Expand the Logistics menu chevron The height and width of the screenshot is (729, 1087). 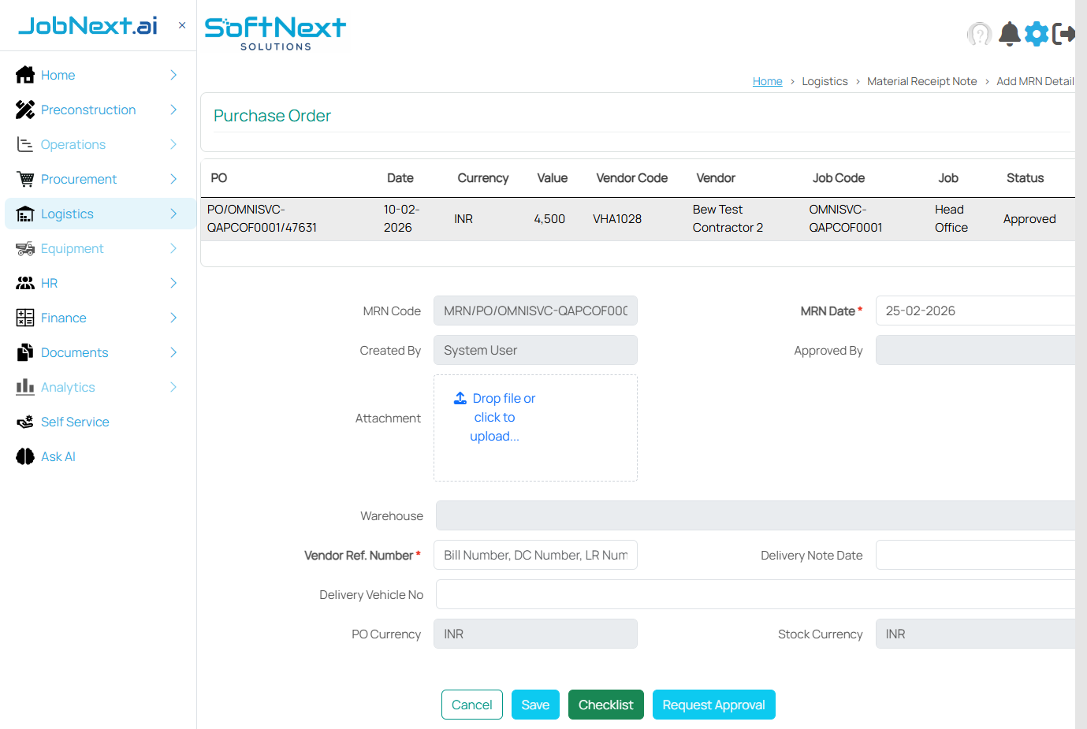[173, 214]
